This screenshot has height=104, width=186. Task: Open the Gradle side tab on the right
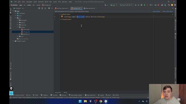click(176, 36)
